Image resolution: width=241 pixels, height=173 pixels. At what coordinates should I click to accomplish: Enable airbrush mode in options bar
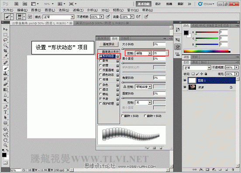click(138, 17)
